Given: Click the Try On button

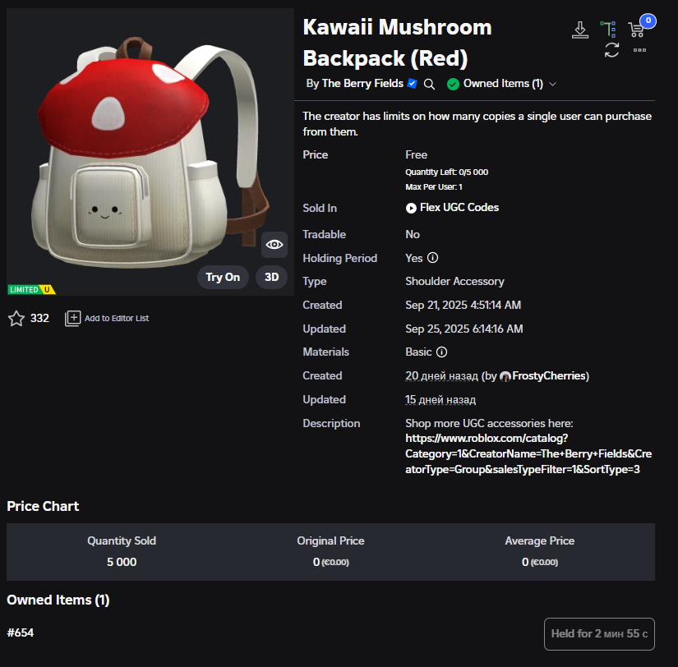Looking at the screenshot, I should [x=223, y=277].
